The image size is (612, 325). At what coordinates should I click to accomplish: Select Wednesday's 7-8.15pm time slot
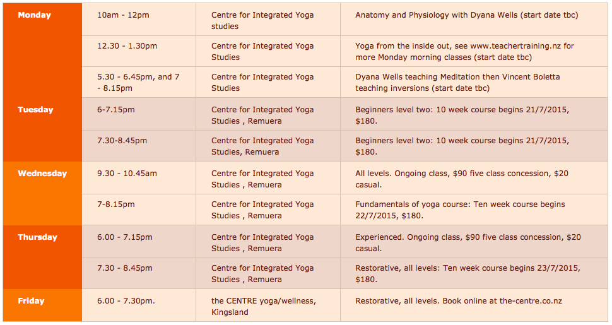tap(116, 204)
